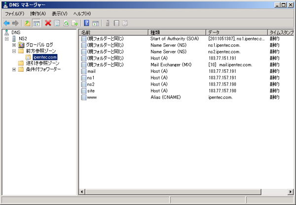Screen dimensions: 296x205
Task: Close the DNS マネージャー window
Action: click(291, 5)
